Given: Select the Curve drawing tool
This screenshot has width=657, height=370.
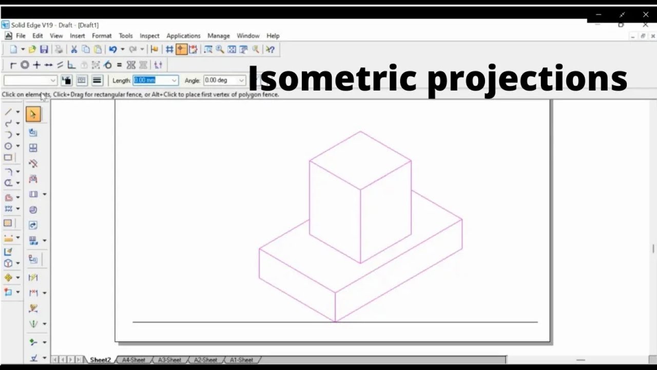Looking at the screenshot, I should (x=8, y=123).
